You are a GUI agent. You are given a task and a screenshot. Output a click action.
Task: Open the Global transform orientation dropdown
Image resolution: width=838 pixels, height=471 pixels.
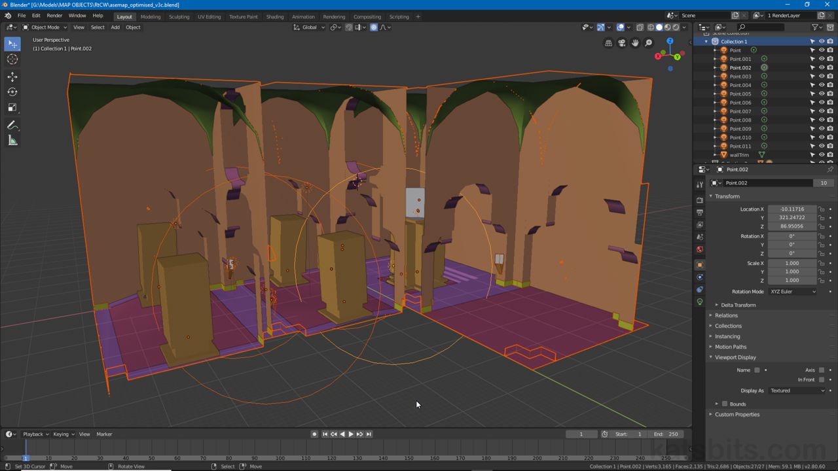[309, 27]
